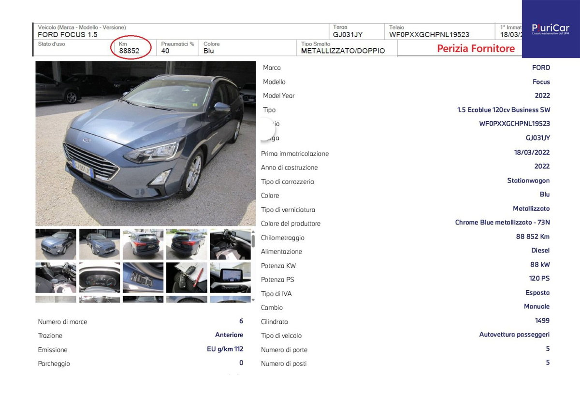This screenshot has height=397, width=580.
Task: Grab the photo gallery scrollbar handle
Action: 253,241
